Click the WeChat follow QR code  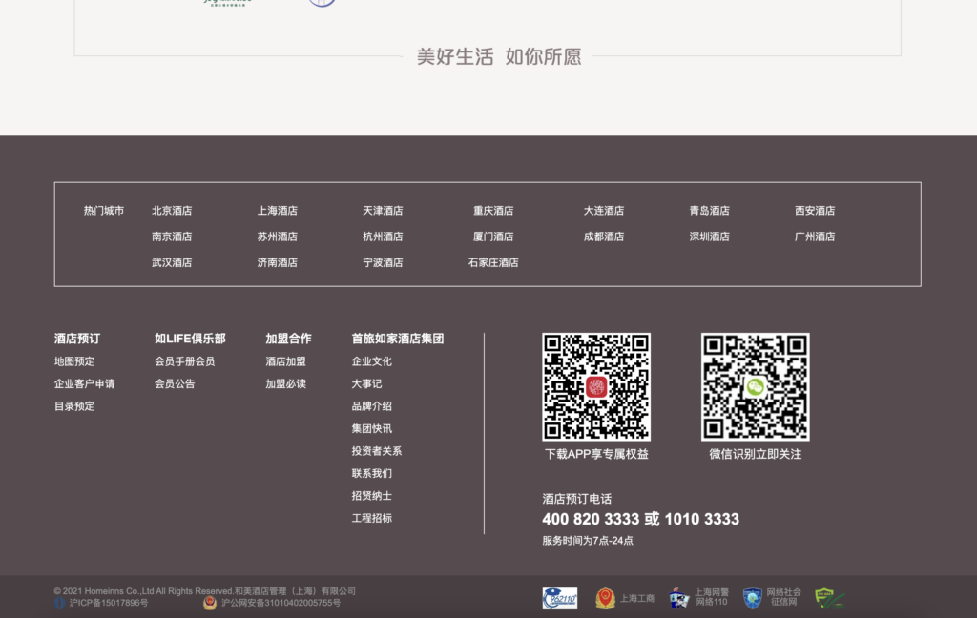tap(756, 387)
